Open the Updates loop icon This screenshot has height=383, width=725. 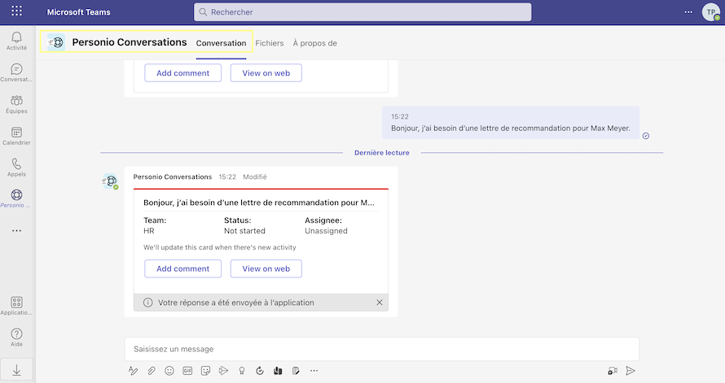(260, 371)
